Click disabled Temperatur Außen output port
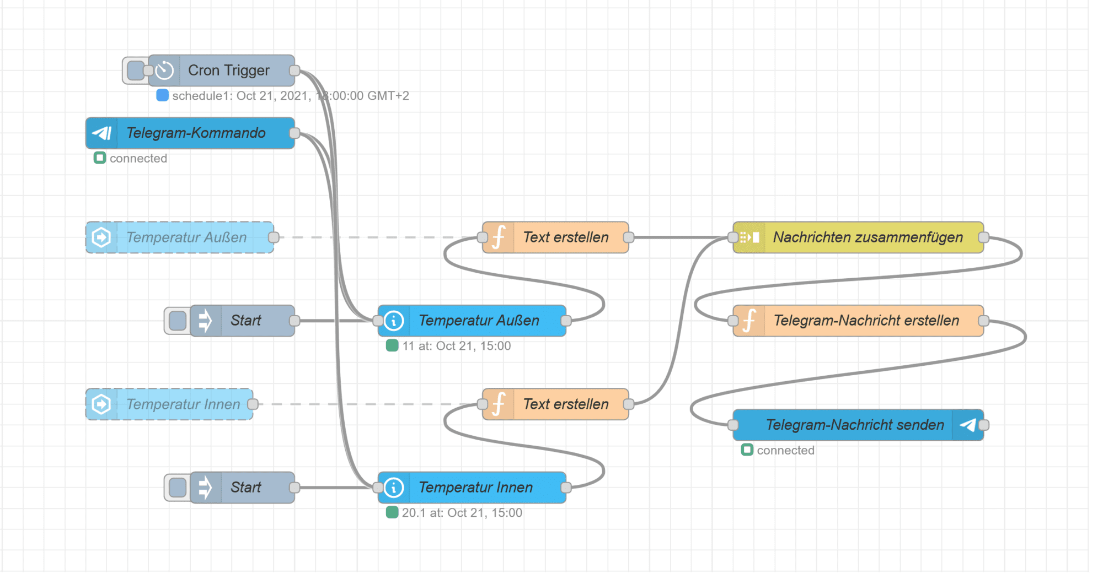 [x=274, y=237]
